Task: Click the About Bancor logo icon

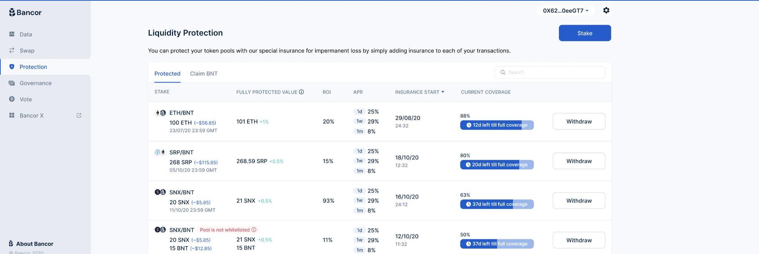Action: coord(11,244)
